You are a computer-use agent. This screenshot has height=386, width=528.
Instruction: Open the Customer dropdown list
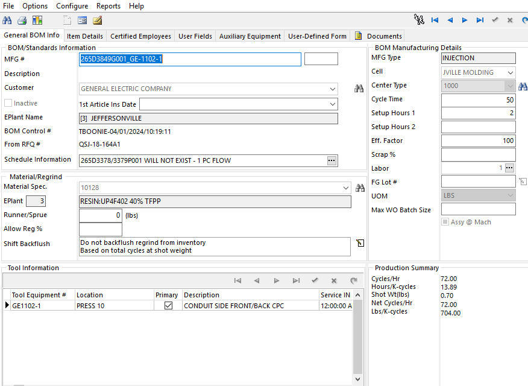[333, 89]
